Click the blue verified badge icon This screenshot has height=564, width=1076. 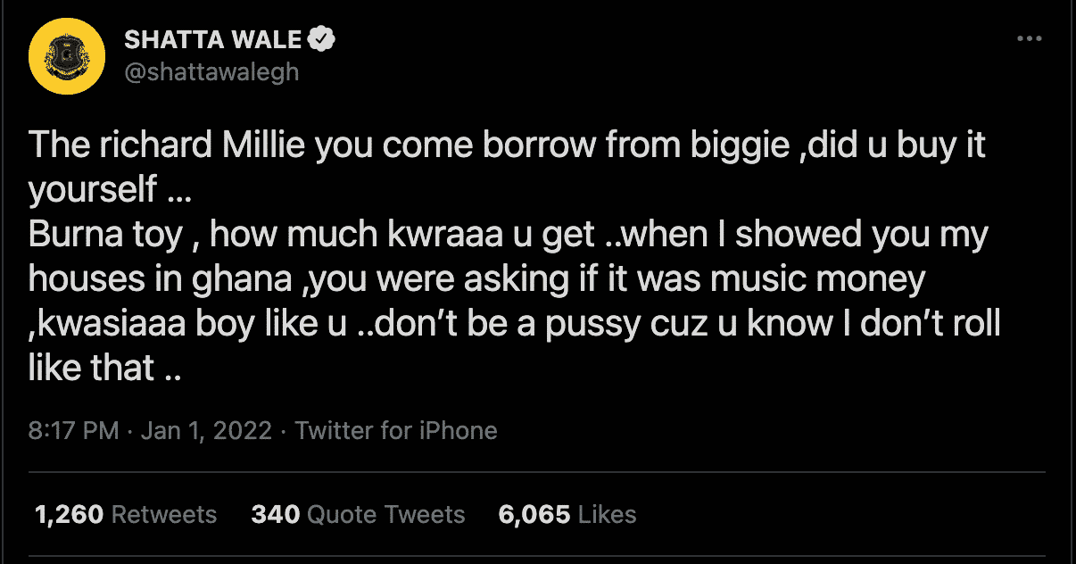(x=322, y=39)
